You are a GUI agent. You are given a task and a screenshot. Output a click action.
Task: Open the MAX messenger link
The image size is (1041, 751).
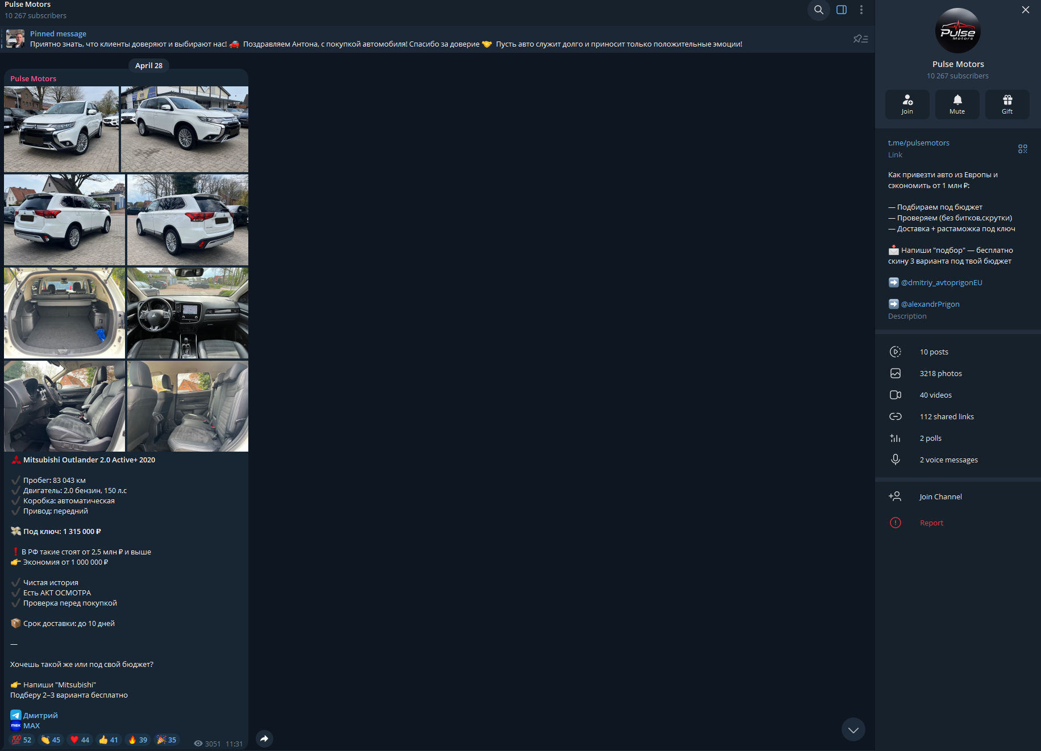[x=31, y=726]
